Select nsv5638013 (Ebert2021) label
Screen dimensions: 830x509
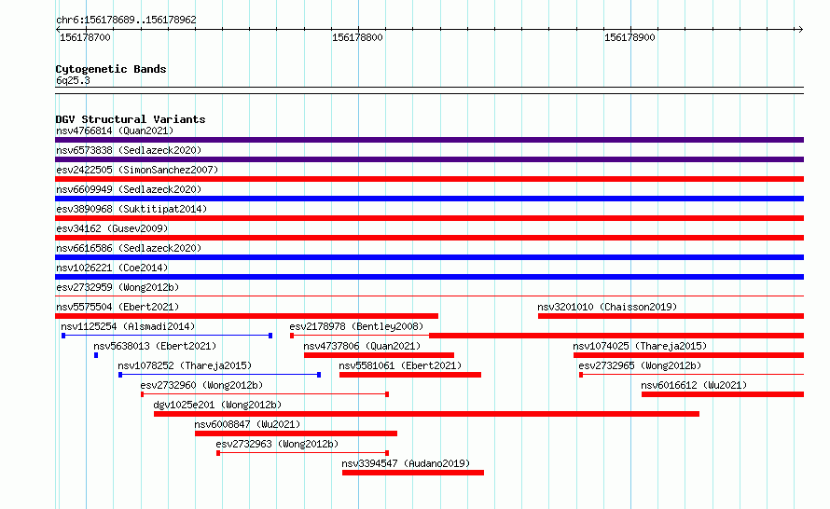pyautogui.click(x=155, y=346)
